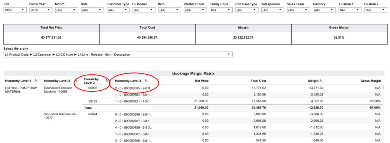Image resolution: width=390 pixels, height=143 pixels.
Task: Open the Fiscal Year 2019 dropdown
Action: 41,10
